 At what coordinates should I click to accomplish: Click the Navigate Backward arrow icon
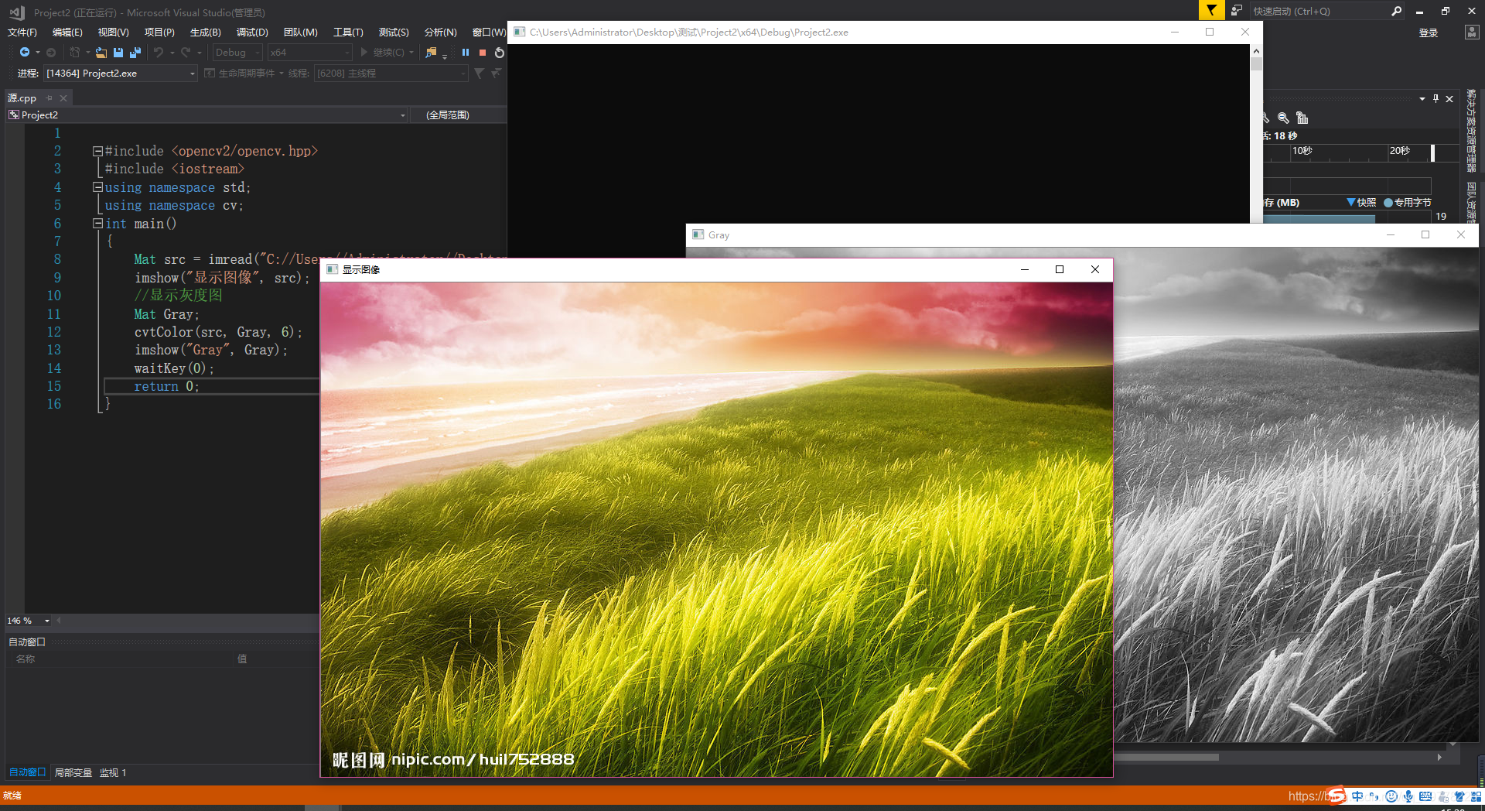click(25, 52)
